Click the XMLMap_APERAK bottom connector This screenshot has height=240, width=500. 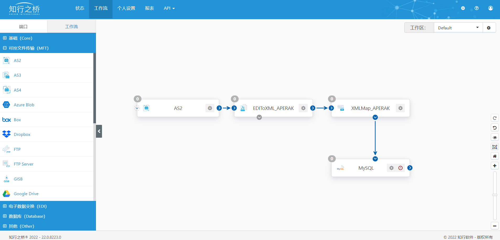[x=375, y=117]
